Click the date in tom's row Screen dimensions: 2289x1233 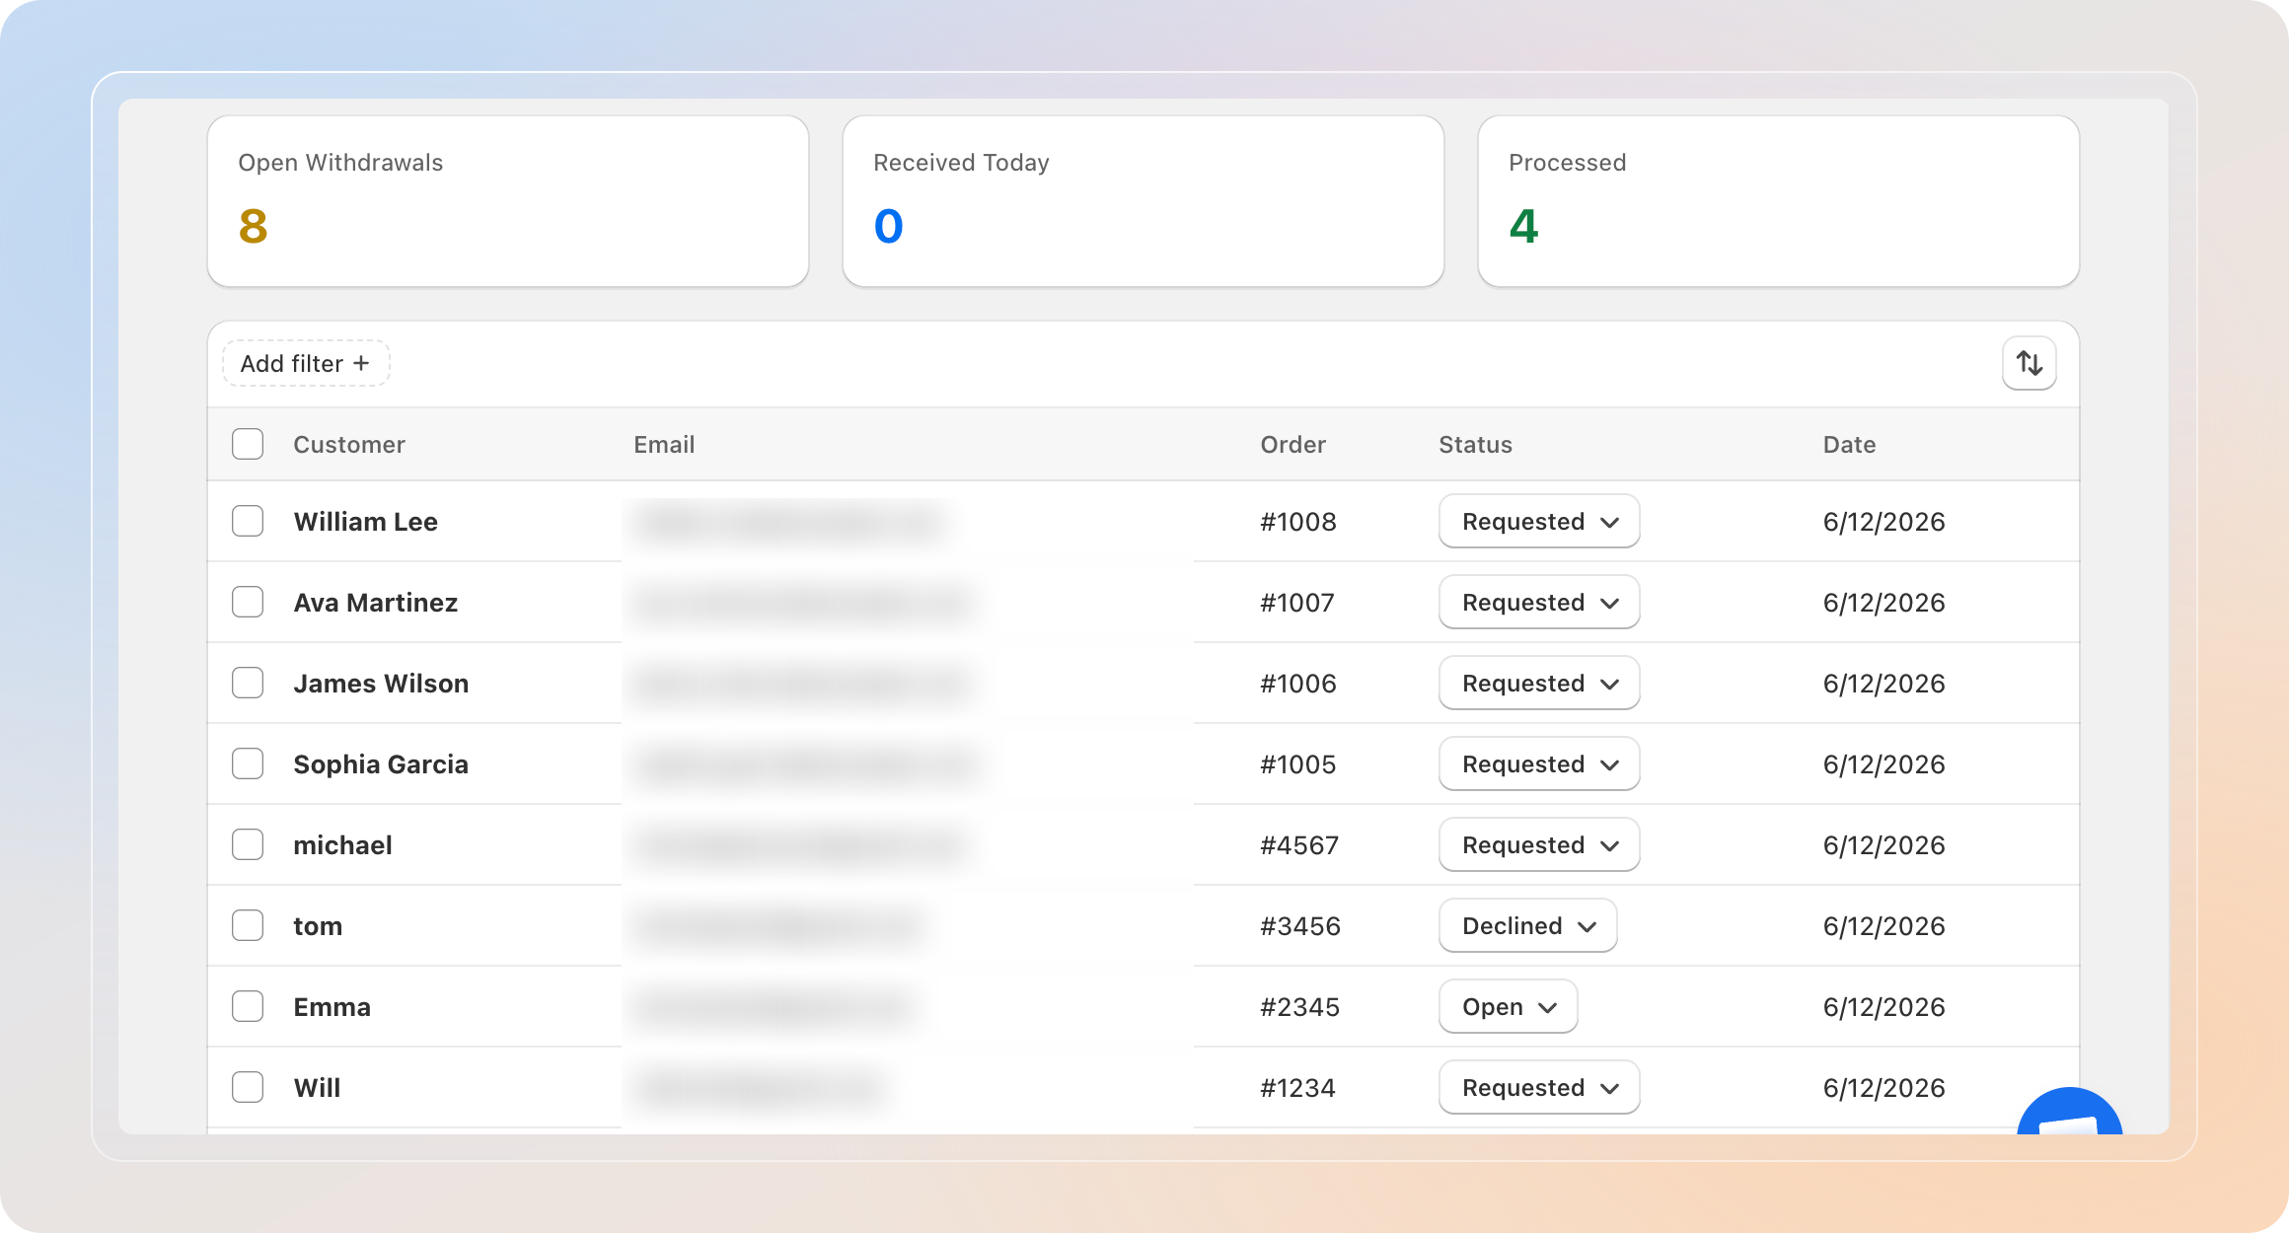pyautogui.click(x=1883, y=926)
